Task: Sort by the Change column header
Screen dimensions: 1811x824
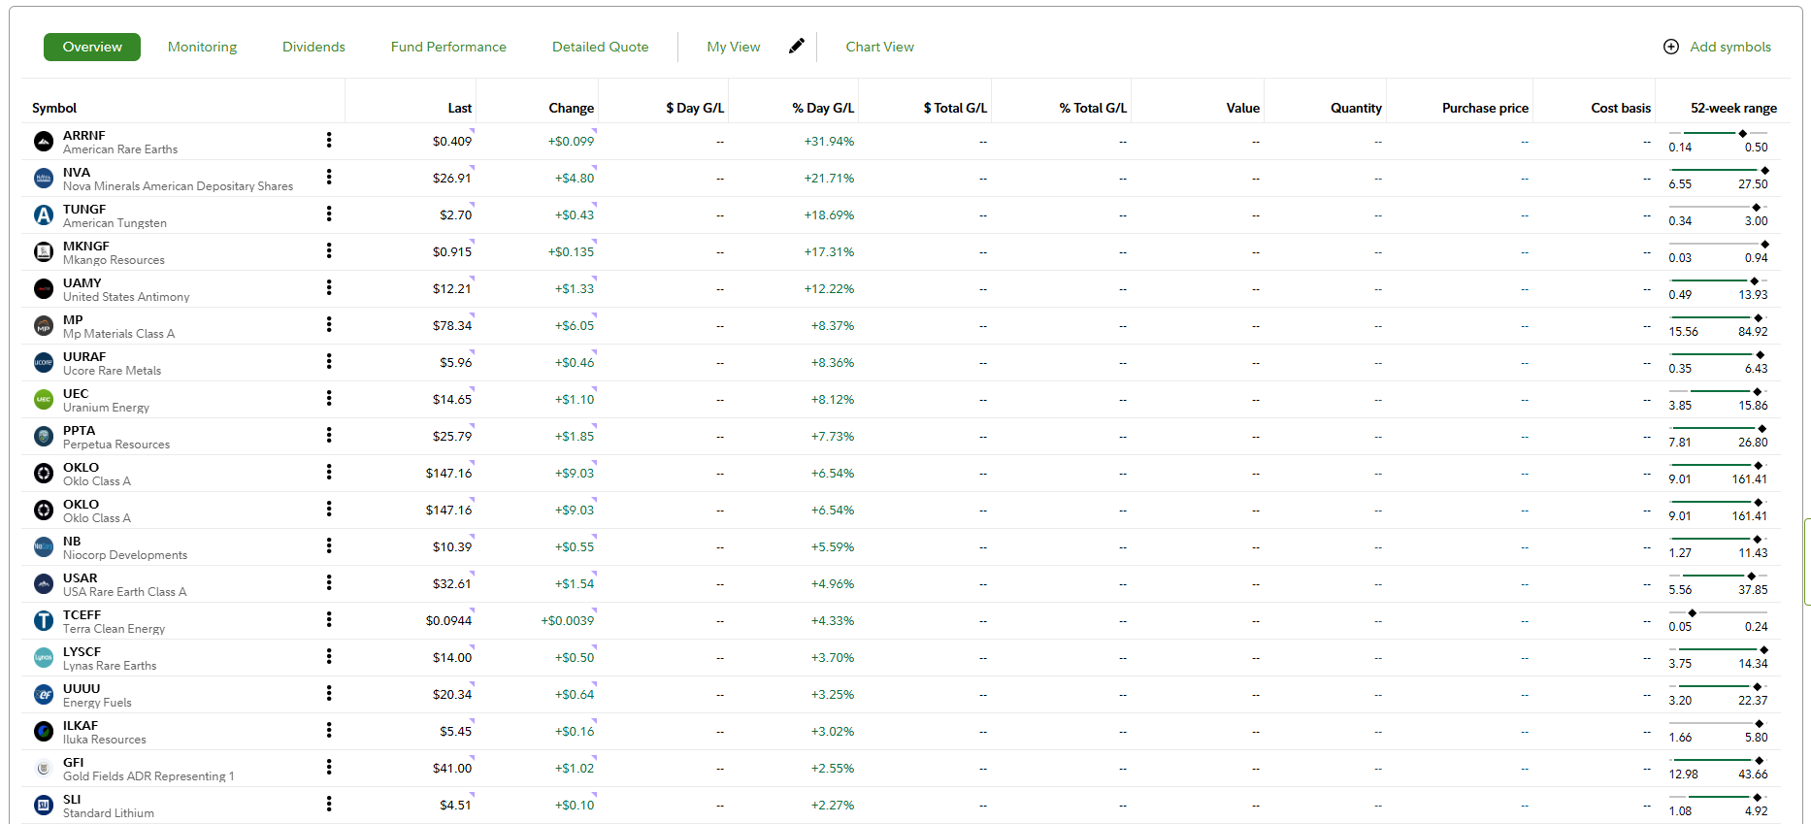Action: 572,108
